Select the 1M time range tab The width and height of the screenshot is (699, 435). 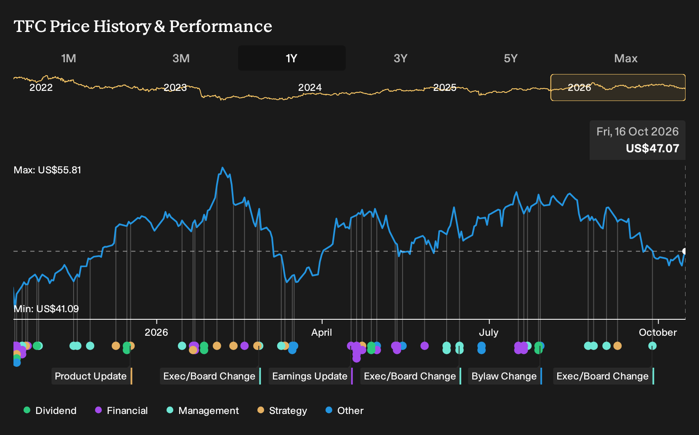click(69, 58)
